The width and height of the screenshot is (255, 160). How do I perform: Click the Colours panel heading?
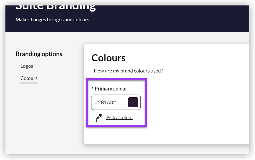pyautogui.click(x=108, y=58)
